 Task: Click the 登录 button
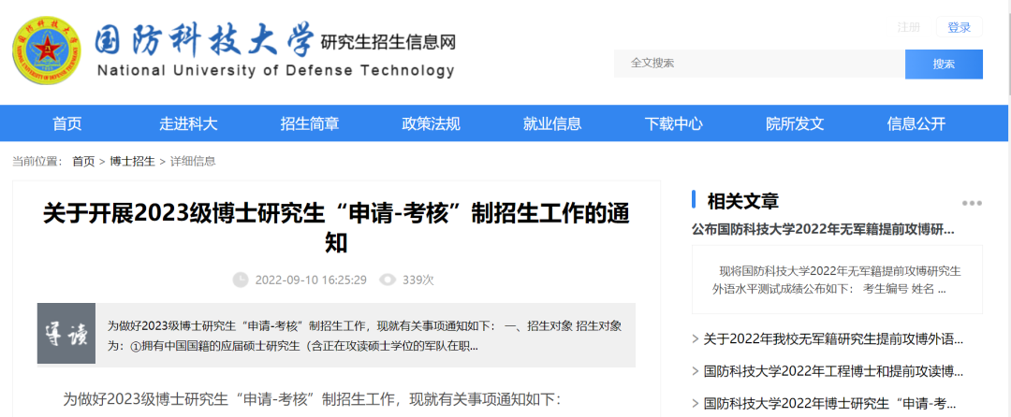960,27
